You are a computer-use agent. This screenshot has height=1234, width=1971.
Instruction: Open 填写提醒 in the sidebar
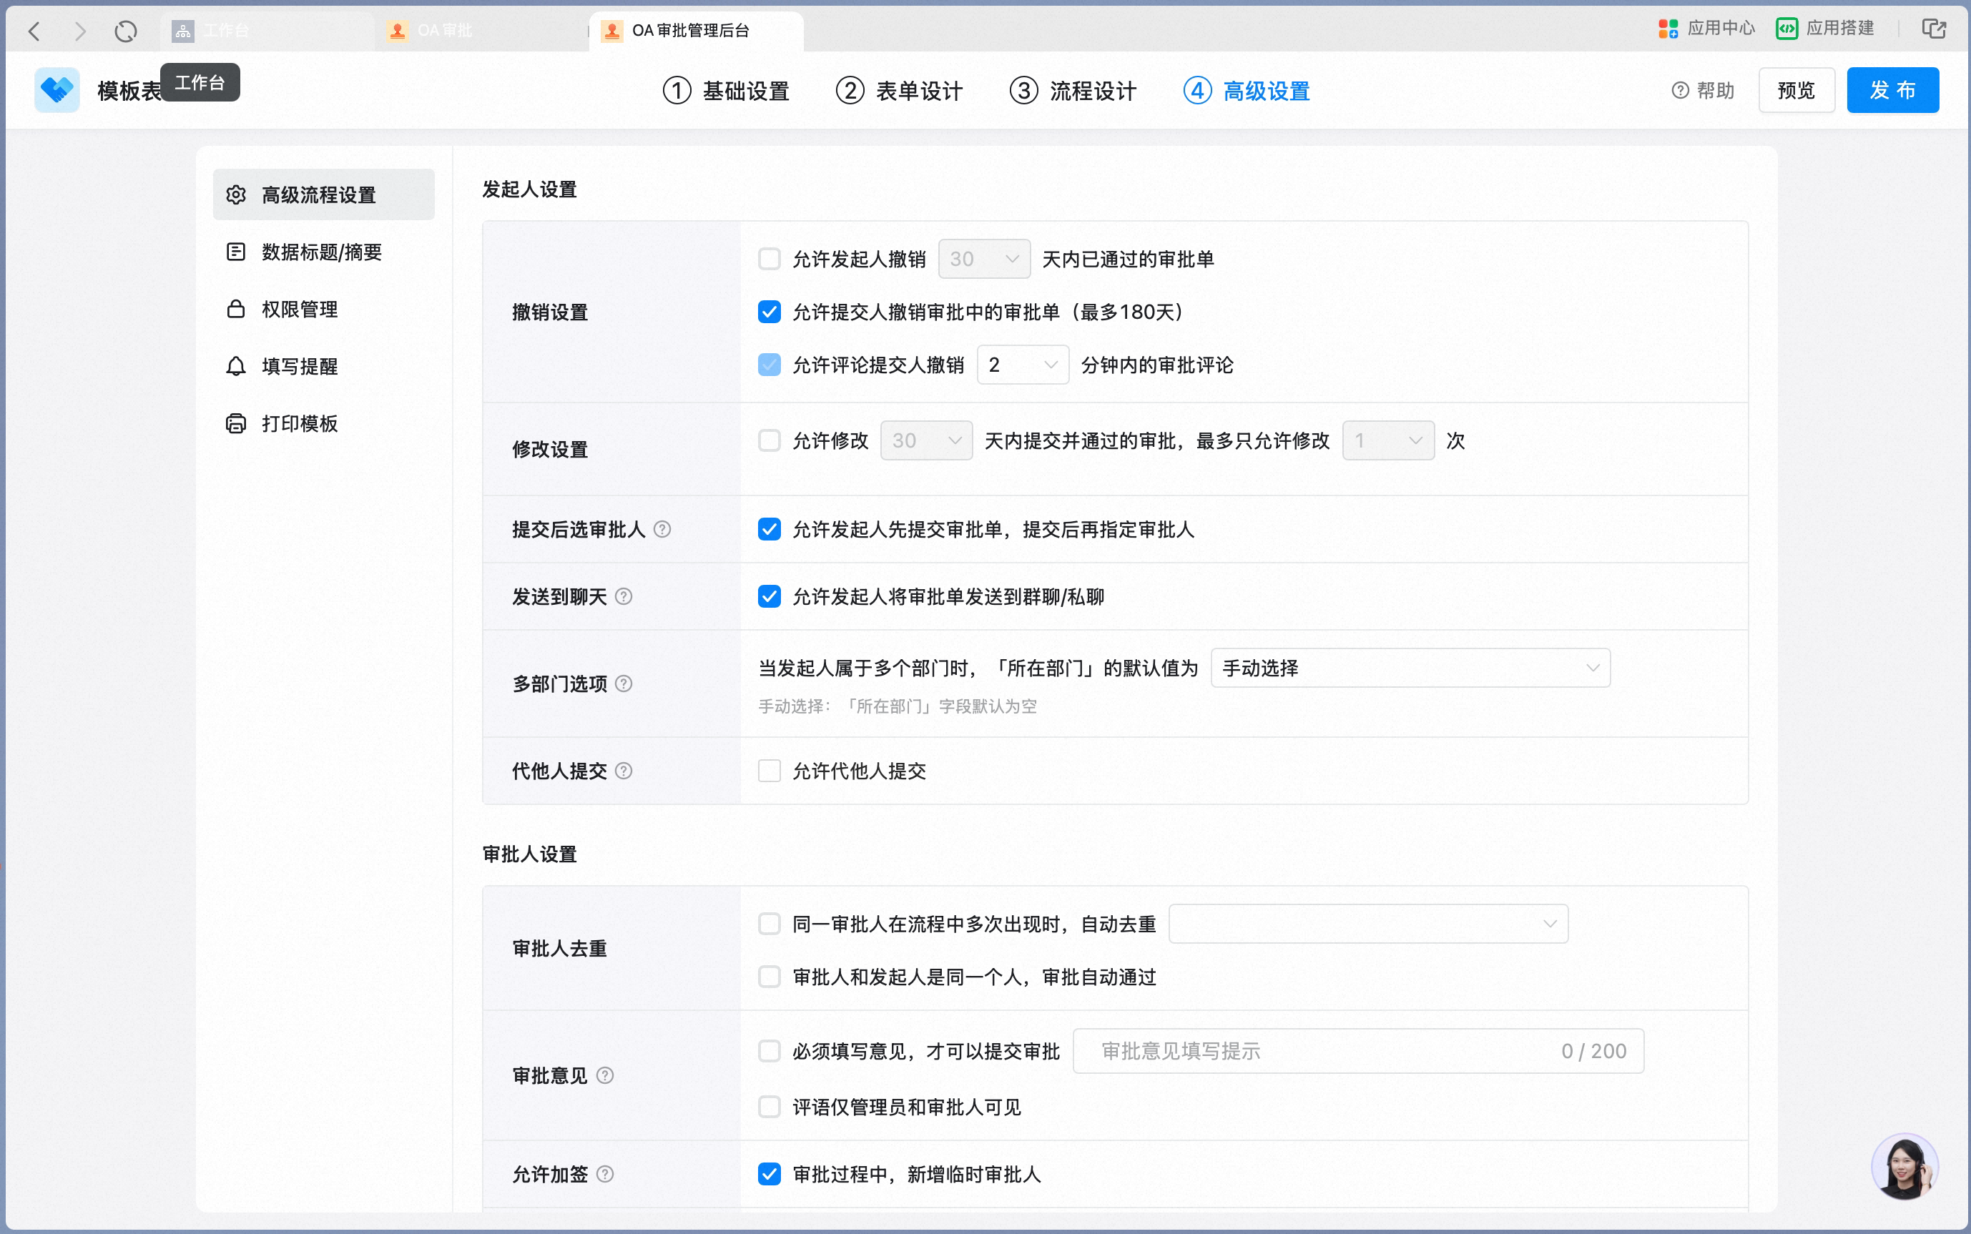323,365
